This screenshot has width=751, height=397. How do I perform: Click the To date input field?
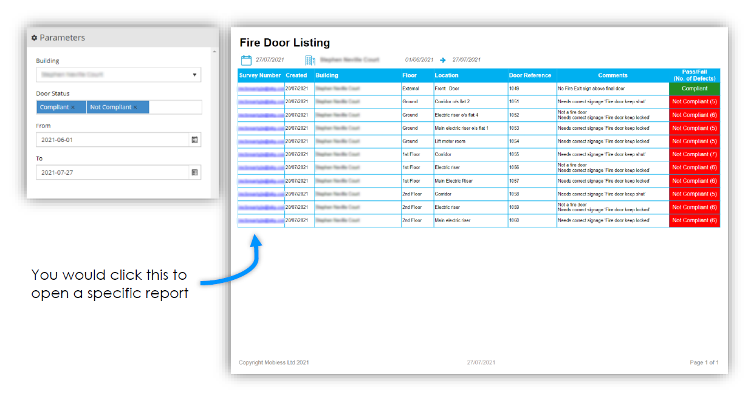click(x=112, y=172)
